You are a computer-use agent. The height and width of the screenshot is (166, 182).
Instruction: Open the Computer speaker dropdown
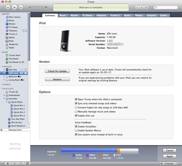[x=168, y=164]
